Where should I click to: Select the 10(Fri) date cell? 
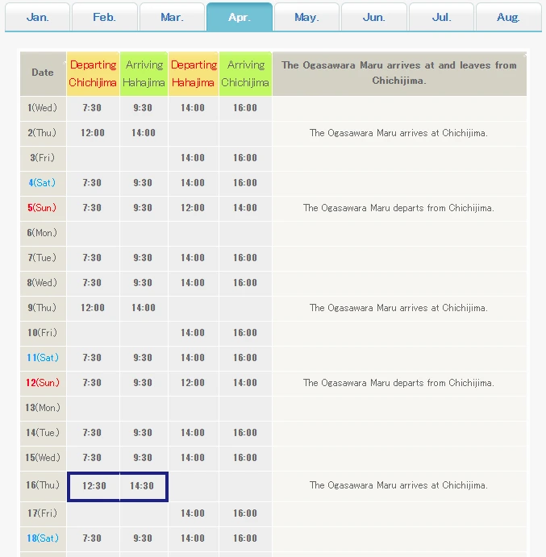(x=43, y=332)
